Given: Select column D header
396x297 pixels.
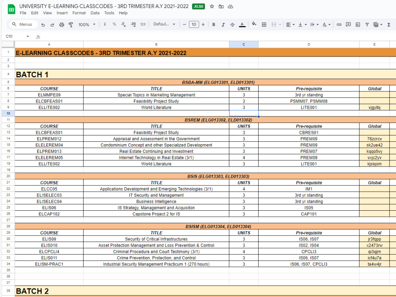Looking at the screenshot, I should tap(309, 44).
